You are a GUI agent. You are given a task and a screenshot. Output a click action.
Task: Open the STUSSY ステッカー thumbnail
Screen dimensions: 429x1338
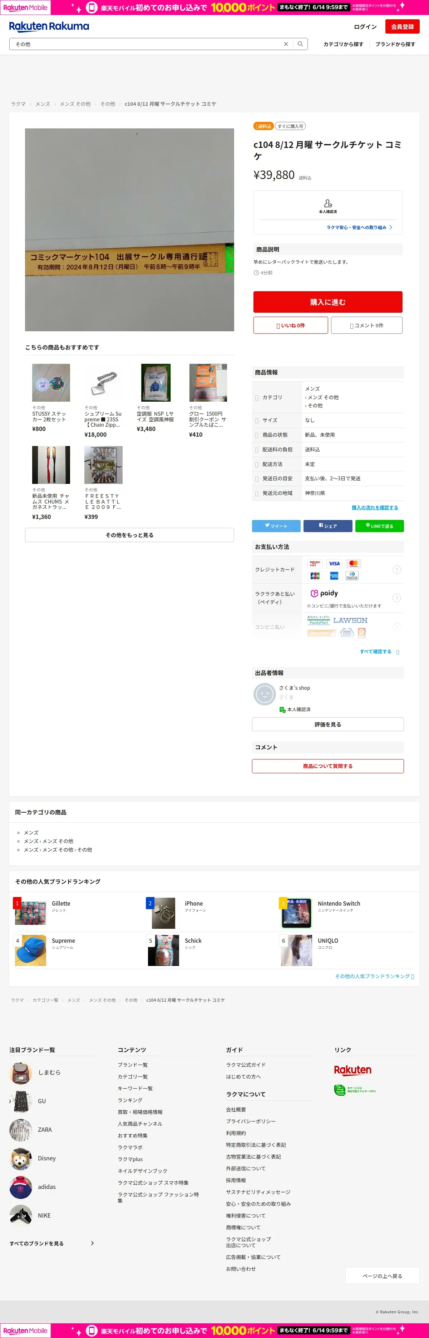(51, 383)
